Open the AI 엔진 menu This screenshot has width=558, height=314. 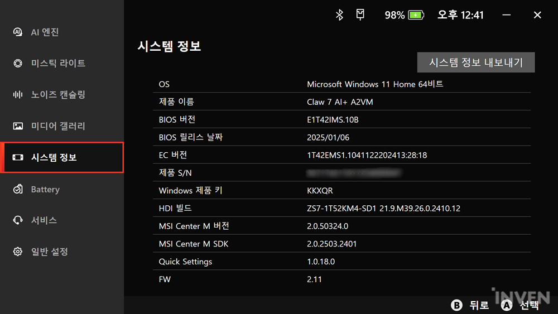(62, 32)
